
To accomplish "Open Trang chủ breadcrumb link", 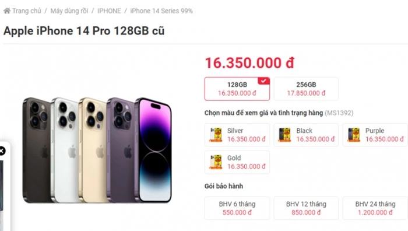I will point(27,11).
